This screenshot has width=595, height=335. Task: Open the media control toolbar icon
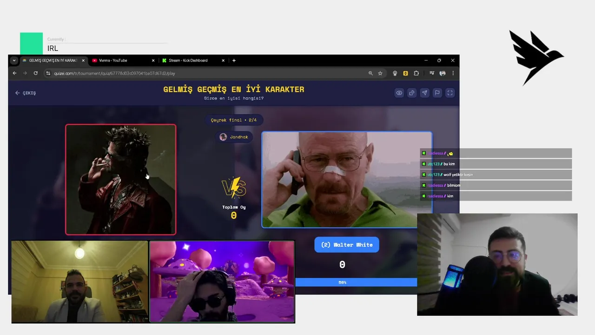pos(432,73)
